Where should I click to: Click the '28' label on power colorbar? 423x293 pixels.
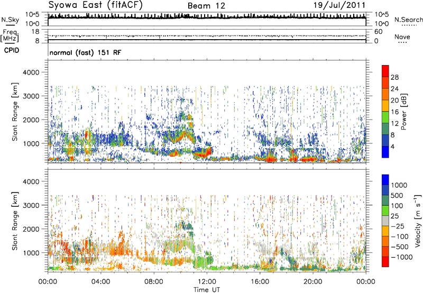394,77
